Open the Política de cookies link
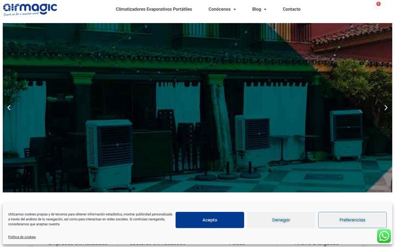Viewport: 395px width, 247px height. (x=22, y=237)
